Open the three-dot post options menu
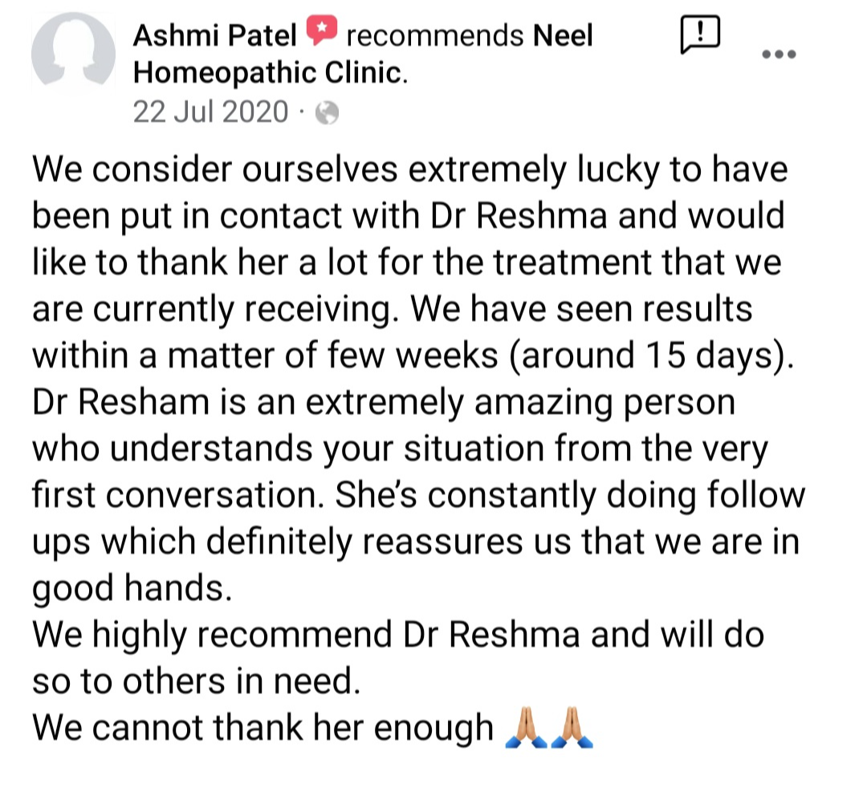Viewport: 867px width, 788px height. click(x=779, y=55)
